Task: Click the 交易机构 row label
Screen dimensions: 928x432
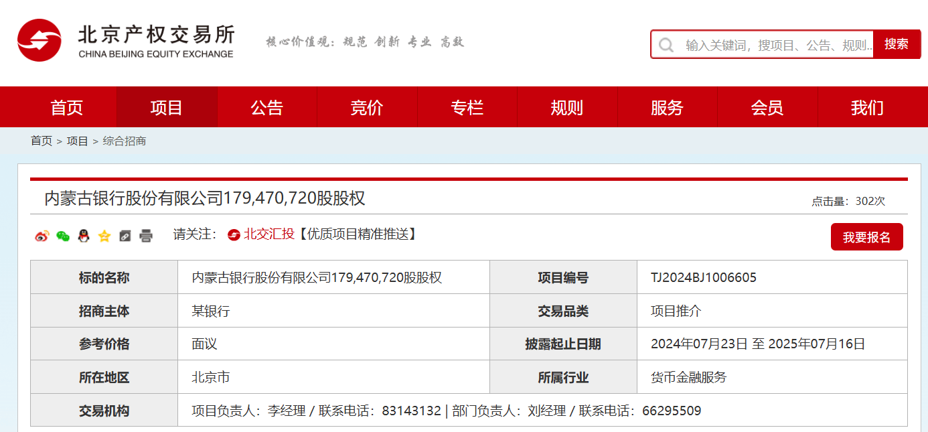Action: tap(104, 411)
